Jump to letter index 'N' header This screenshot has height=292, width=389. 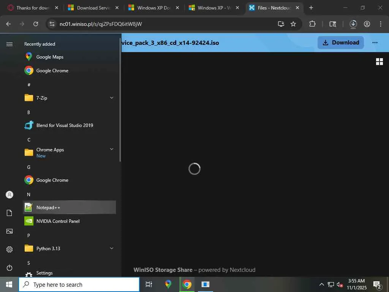(28, 194)
